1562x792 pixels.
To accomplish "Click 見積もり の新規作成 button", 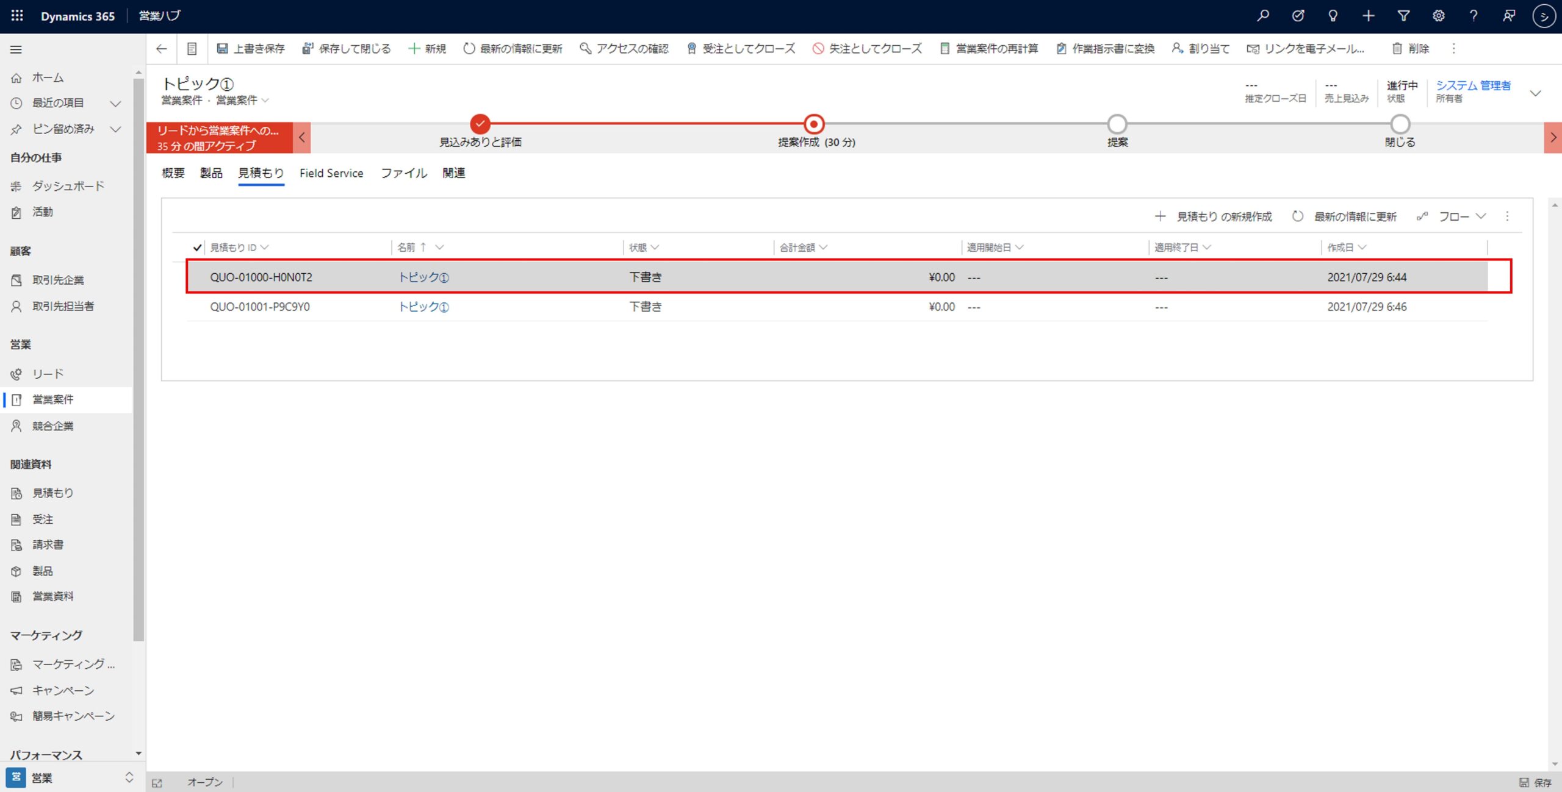I will click(x=1213, y=216).
